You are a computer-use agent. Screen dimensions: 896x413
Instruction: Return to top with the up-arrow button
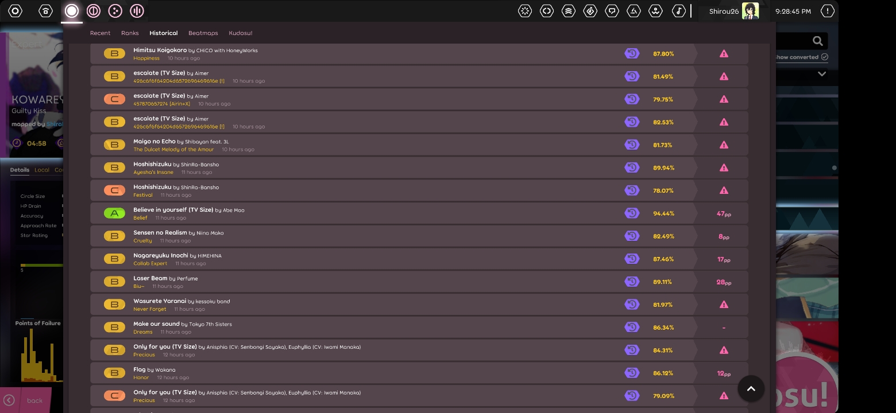pos(751,388)
